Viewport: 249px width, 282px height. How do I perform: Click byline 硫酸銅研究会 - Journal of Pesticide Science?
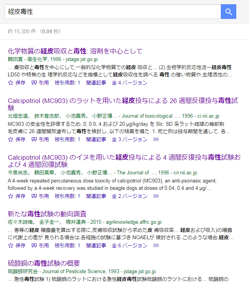[57, 271]
